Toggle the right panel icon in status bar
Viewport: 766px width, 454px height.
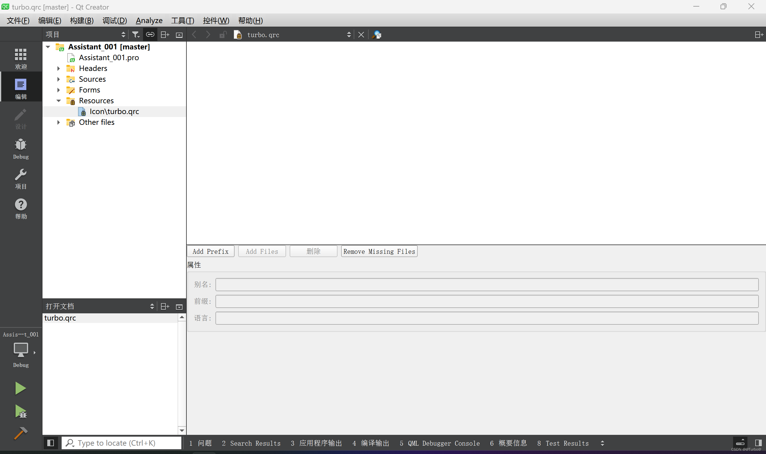(758, 443)
